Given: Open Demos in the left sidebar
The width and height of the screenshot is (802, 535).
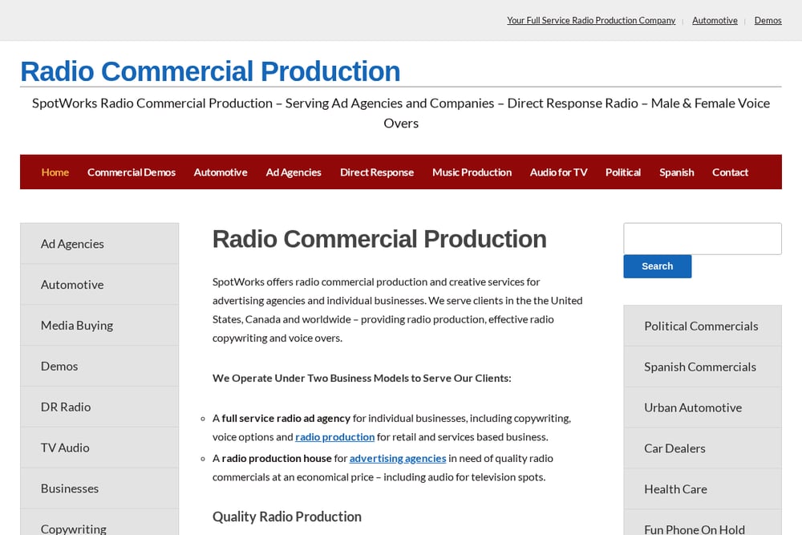Looking at the screenshot, I should 99,367.
